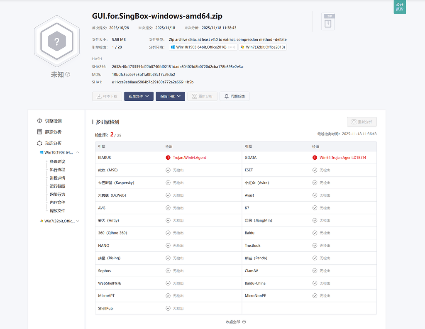The width and height of the screenshot is (425, 329).
Task: Click the 问题反馈 bell button
Action: coord(234,96)
